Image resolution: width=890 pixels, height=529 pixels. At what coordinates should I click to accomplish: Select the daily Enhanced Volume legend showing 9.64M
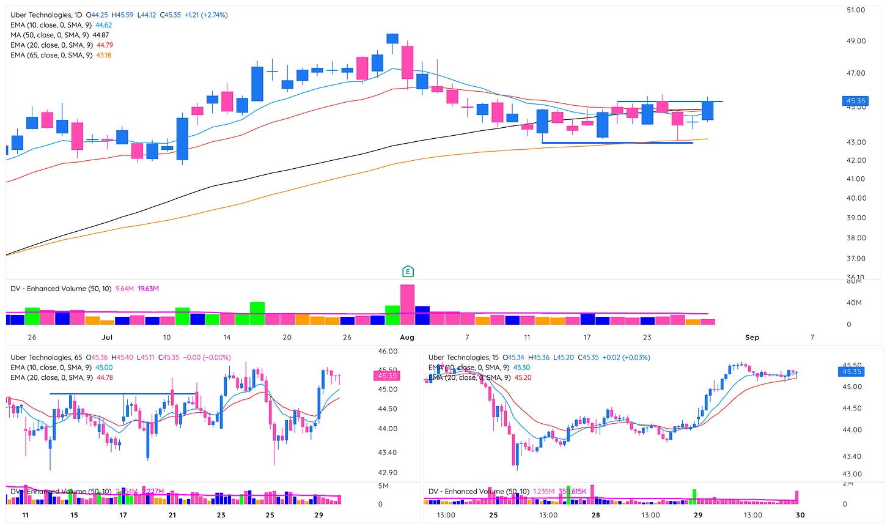(x=85, y=289)
